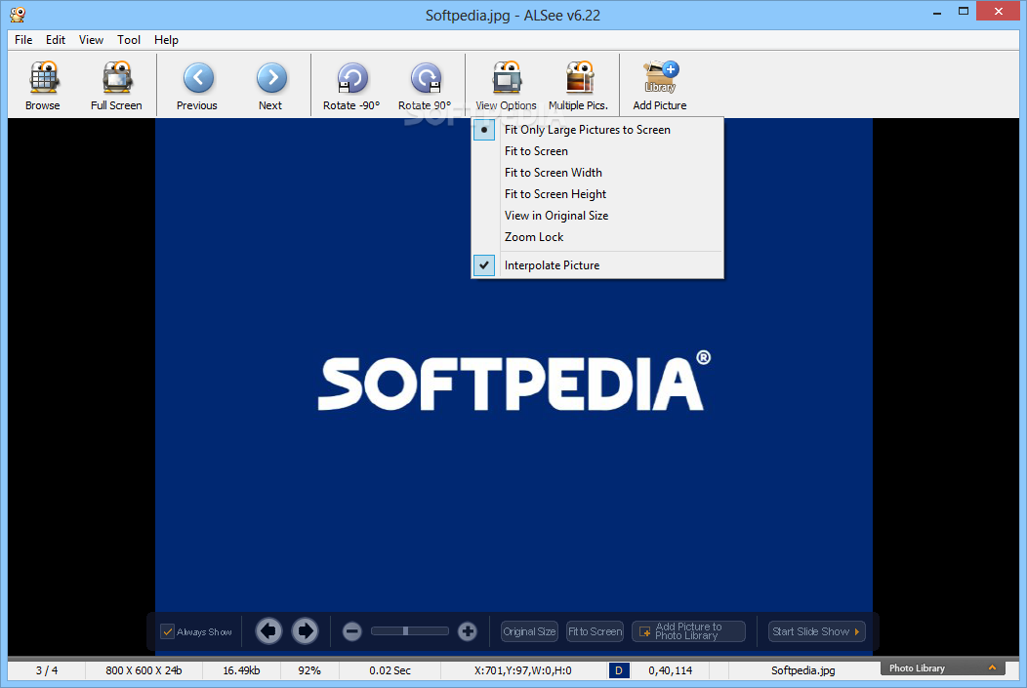Open the View menu
Image resolution: width=1027 pixels, height=688 pixels.
[91, 40]
